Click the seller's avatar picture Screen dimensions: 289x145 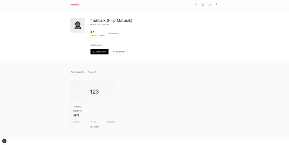[78, 25]
